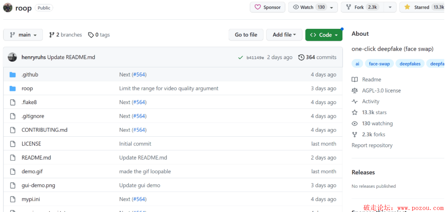Click the demo.gif file icon
Image resolution: width=445 pixels, height=212 pixels.
coord(13,172)
